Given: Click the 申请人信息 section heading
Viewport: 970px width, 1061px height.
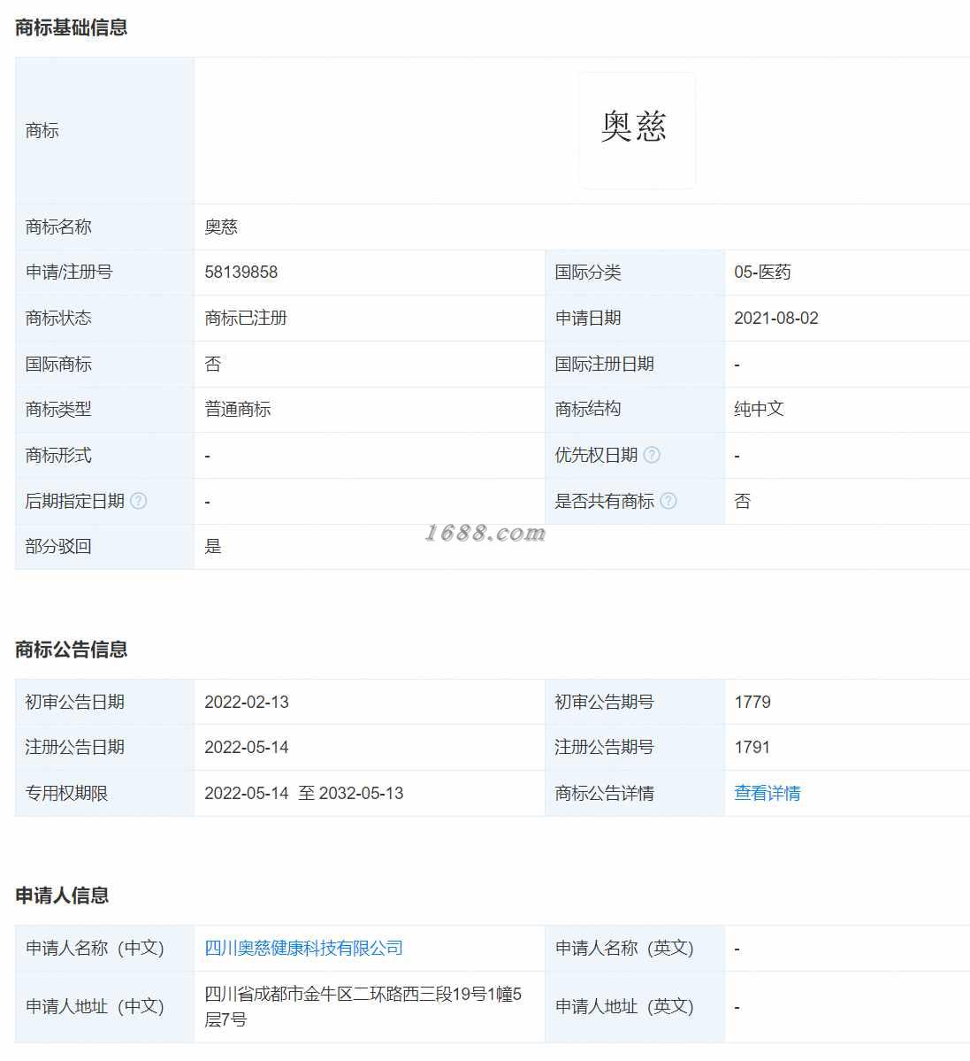Looking at the screenshot, I should click(x=62, y=896).
